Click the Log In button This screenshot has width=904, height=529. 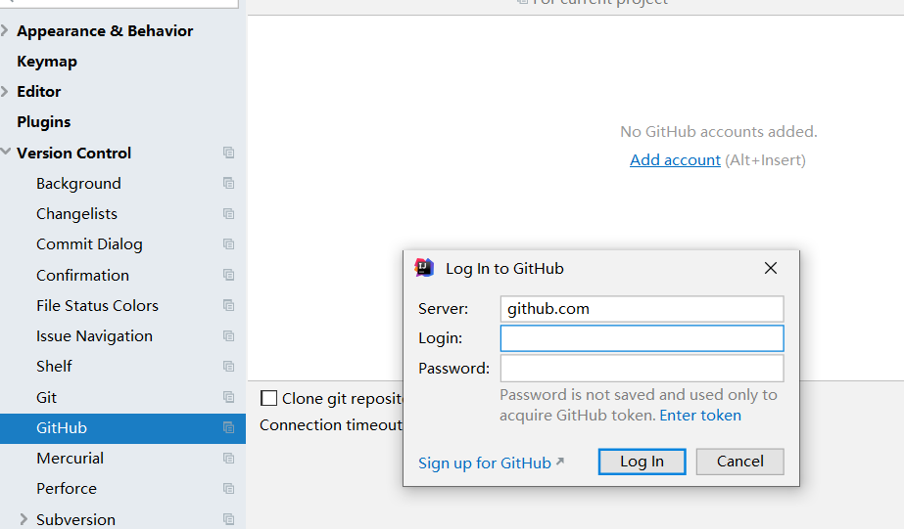coord(642,462)
